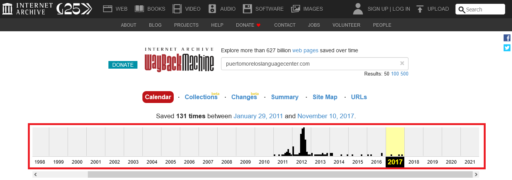This screenshot has width=512, height=180.
Task: Open the Help page
Action: (217, 25)
